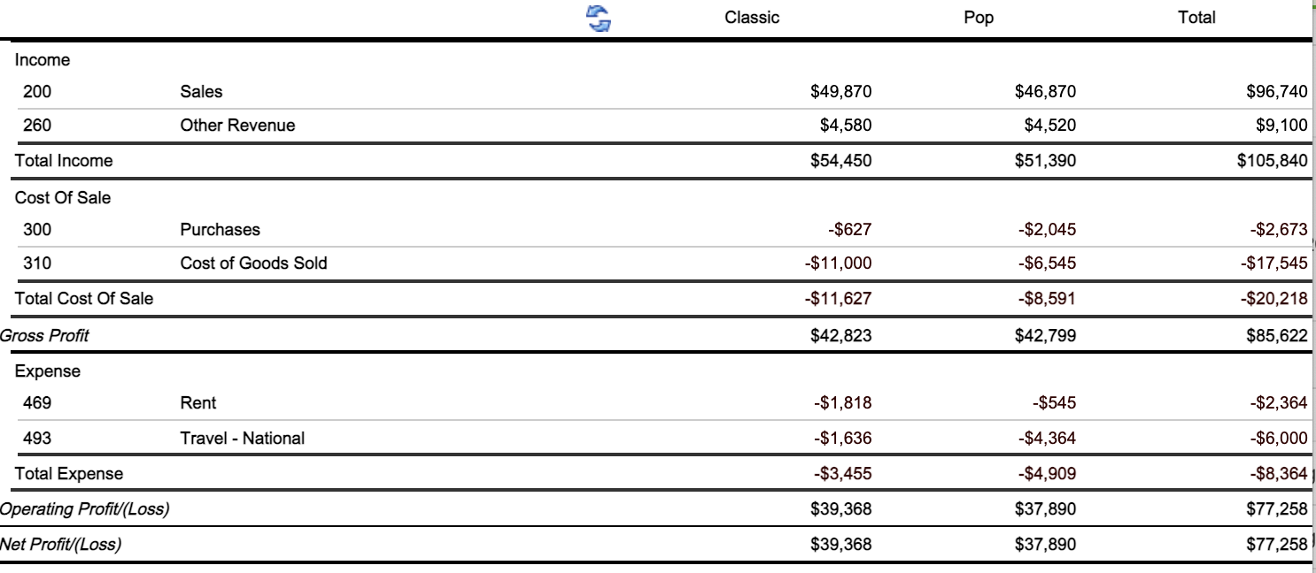Click Total Gross Profit $85,622

pos(1276,336)
